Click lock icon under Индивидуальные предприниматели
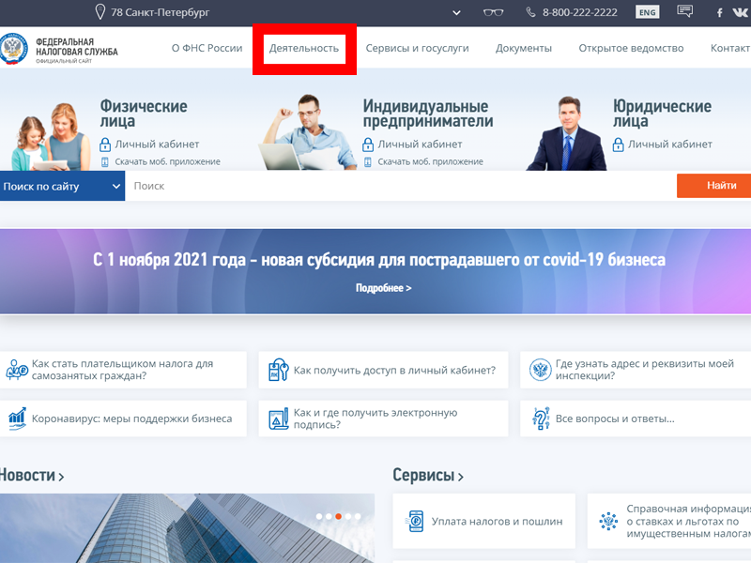Screen dimensions: 751x563 tap(368, 145)
